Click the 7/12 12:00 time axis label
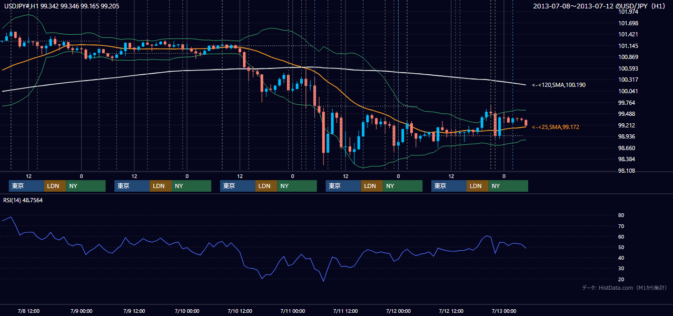This screenshot has height=316, width=673. (451, 311)
